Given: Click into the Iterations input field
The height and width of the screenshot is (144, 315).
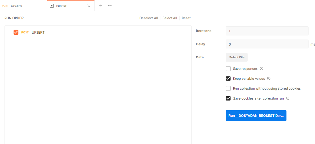Looking at the screenshot, I should coord(267,31).
